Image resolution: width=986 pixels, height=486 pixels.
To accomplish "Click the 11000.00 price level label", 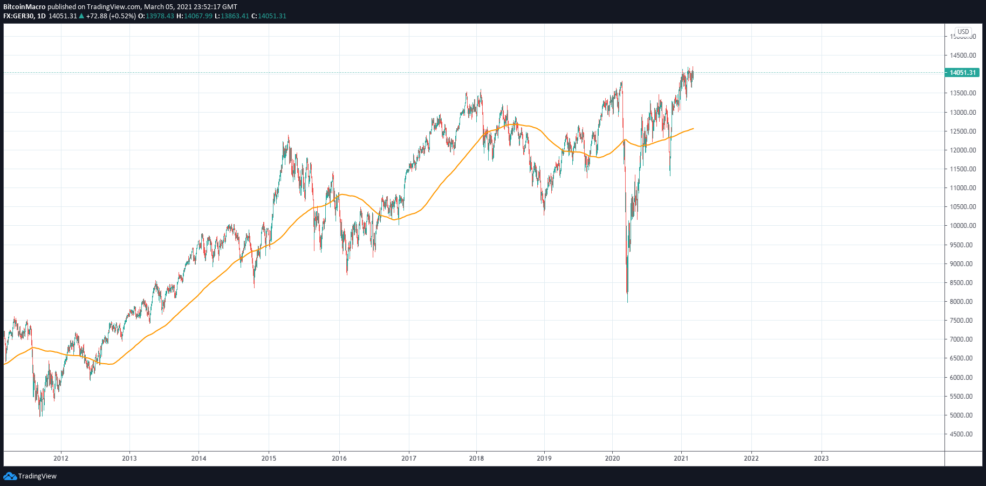I will tap(963, 188).
